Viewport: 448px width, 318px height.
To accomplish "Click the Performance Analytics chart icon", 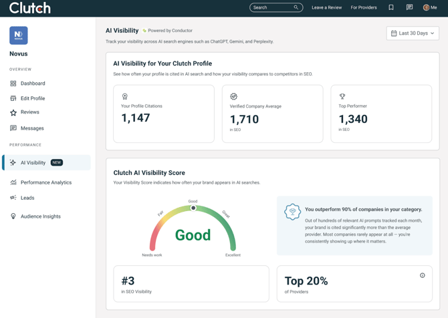I will click(13, 182).
